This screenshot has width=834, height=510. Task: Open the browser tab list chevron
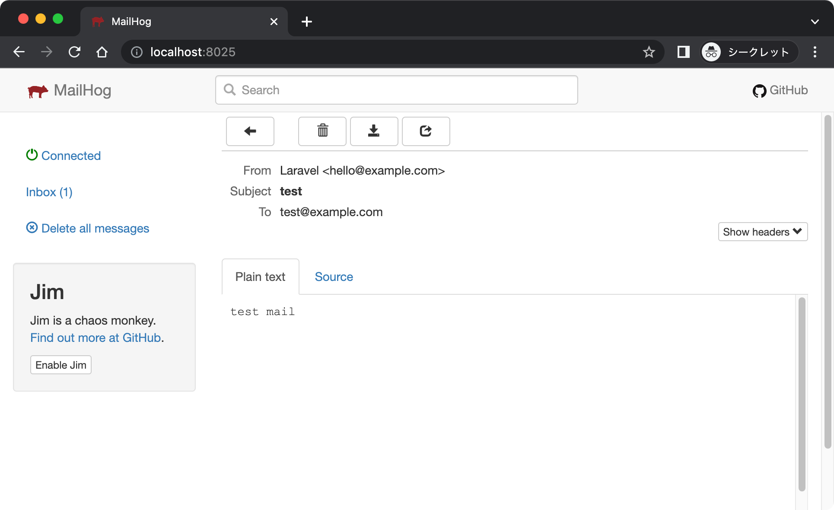coord(815,22)
